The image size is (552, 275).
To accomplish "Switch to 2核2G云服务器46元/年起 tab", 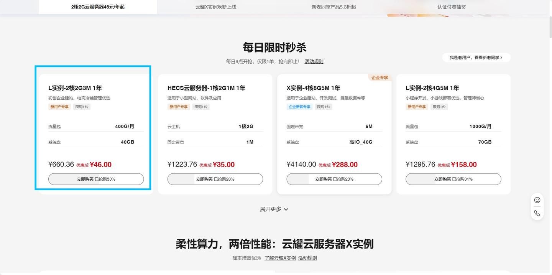I will click(x=98, y=7).
